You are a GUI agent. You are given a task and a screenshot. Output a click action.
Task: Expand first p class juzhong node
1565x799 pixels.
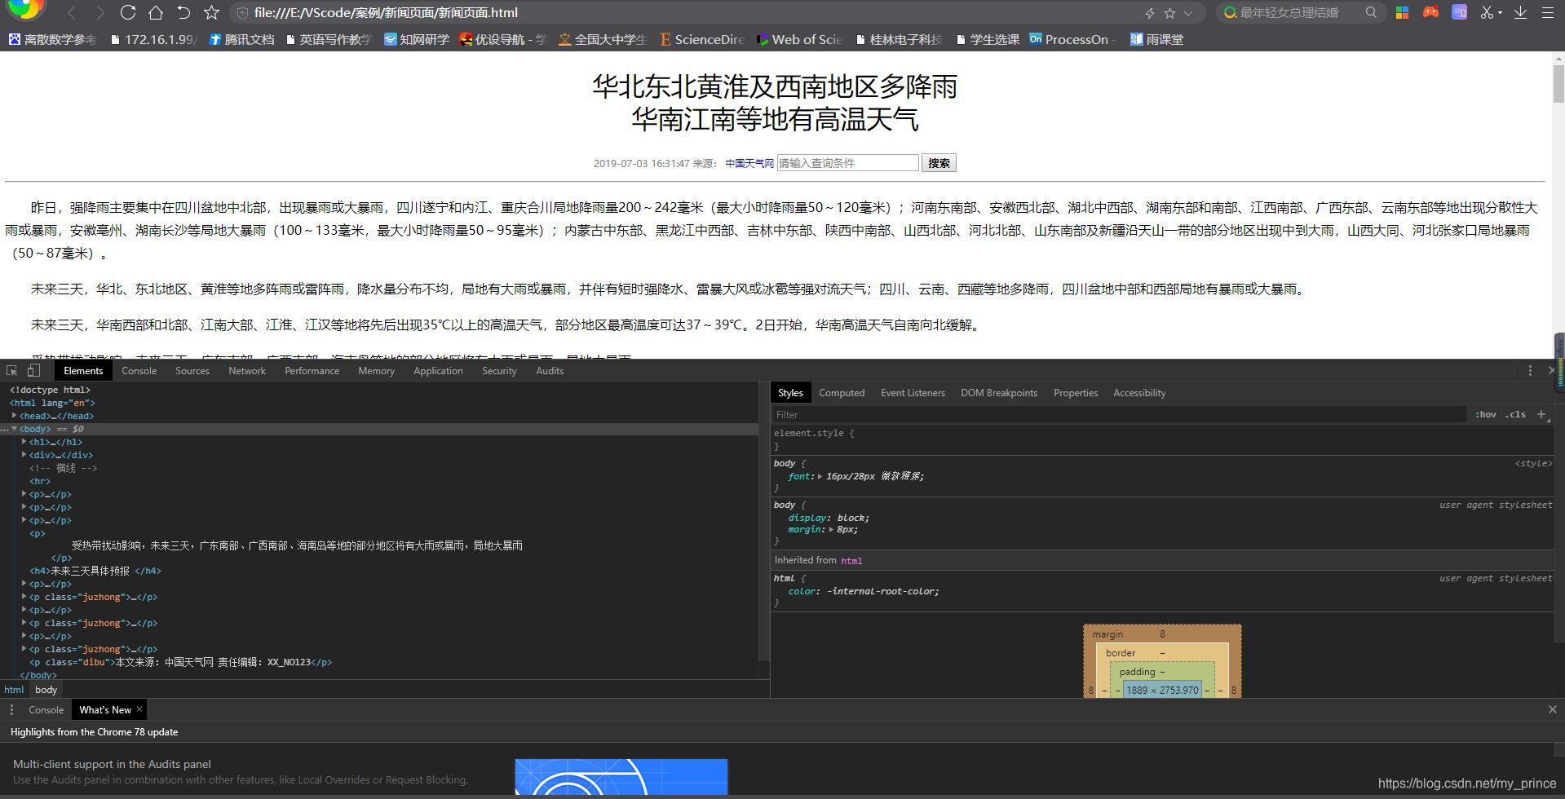[24, 597]
